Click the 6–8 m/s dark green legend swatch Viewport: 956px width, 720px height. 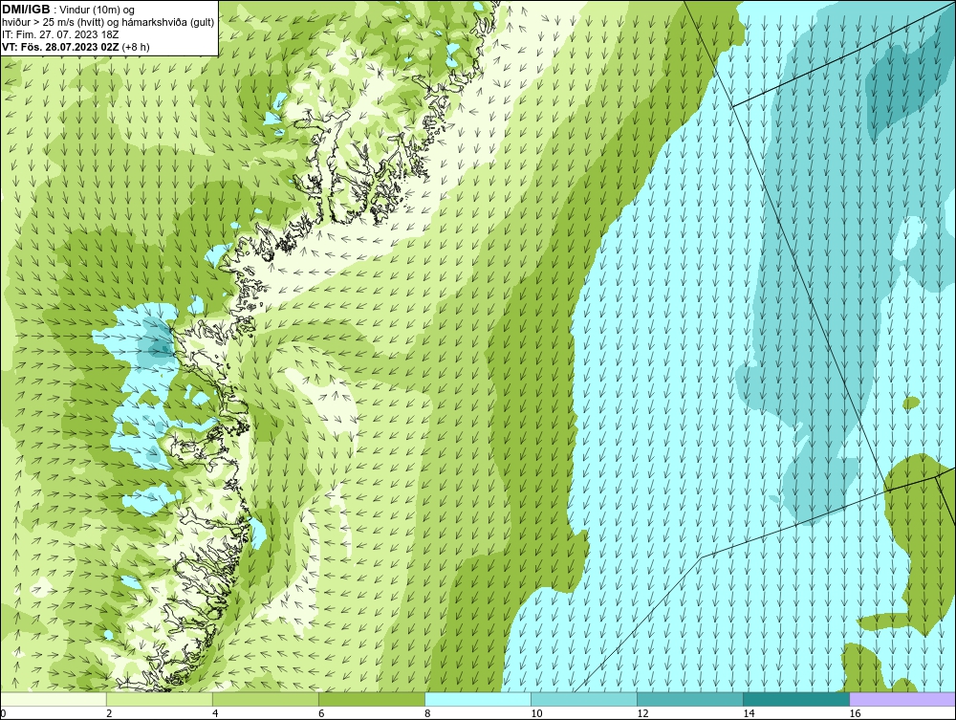[x=372, y=699]
